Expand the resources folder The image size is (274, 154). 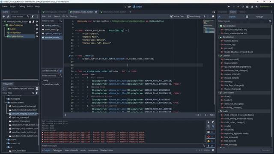pyautogui.click(x=6, y=143)
